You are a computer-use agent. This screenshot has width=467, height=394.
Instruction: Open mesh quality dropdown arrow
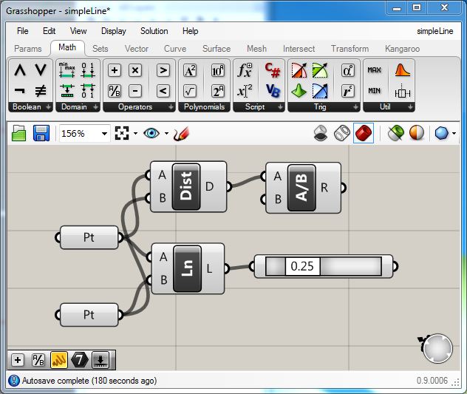[x=454, y=134]
